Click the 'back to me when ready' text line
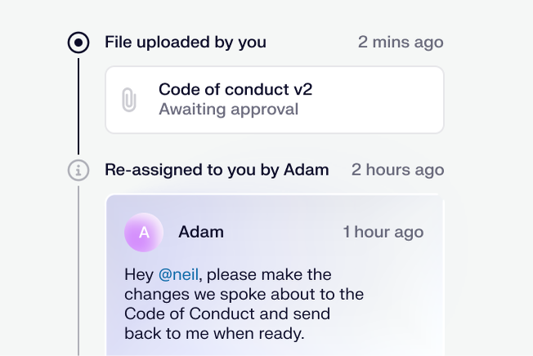Screen dimensions: 533x356 tap(214, 333)
